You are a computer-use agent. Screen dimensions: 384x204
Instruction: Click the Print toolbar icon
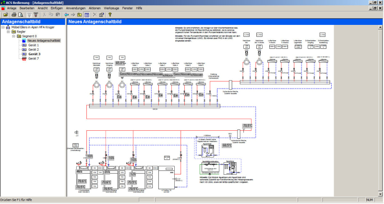coord(14,15)
